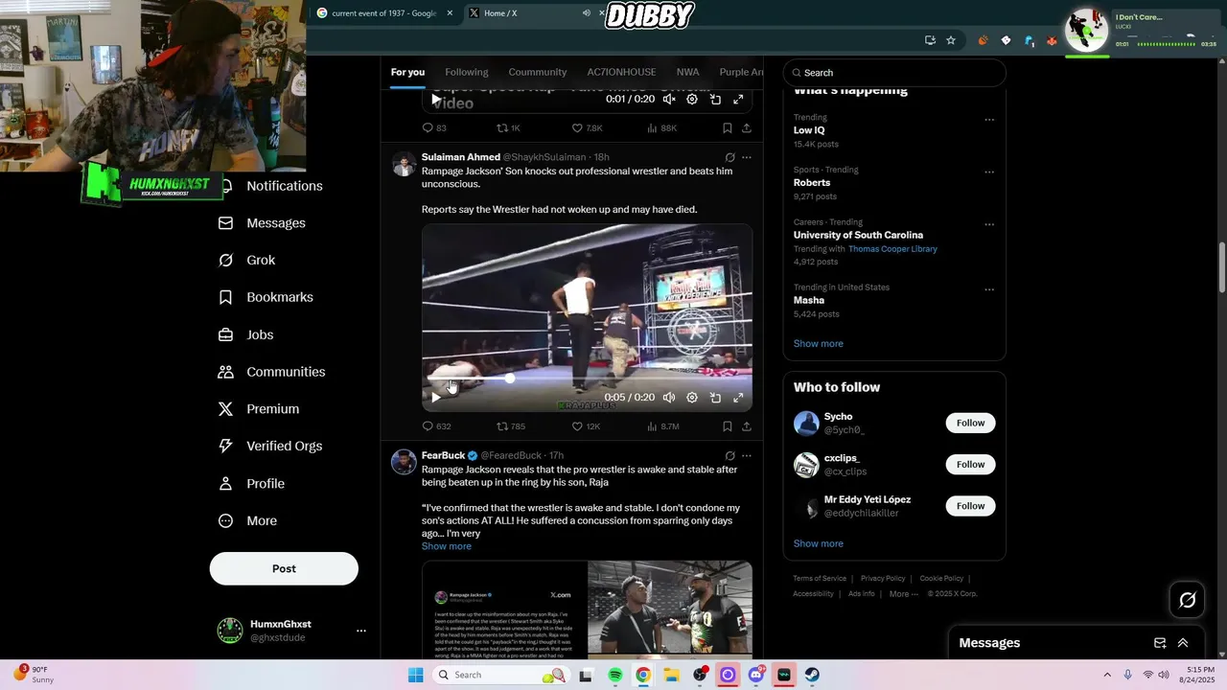This screenshot has height=690, width=1227.
Task: Open Grok action on FearBuck's post
Action: point(729,455)
